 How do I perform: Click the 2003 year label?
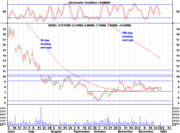(x=164, y=131)
